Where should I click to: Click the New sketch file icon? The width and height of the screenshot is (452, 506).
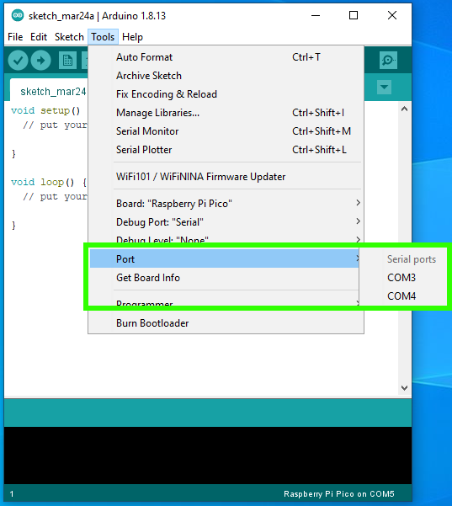(x=67, y=61)
